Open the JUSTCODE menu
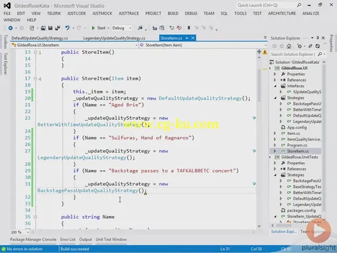The image size is (337, 253). [x=76, y=13]
